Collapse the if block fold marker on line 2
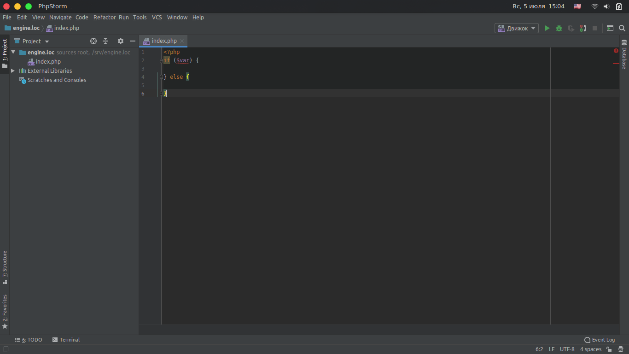The width and height of the screenshot is (629, 354). 161,60
